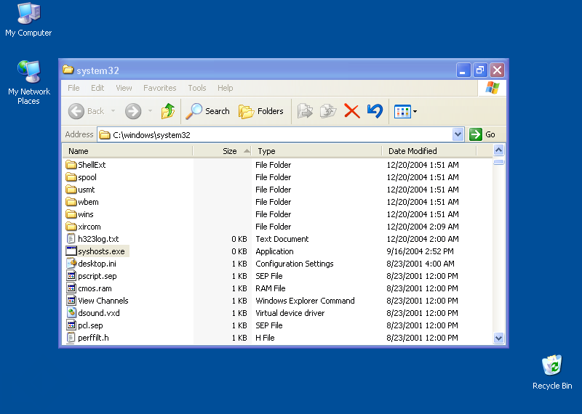Expand the Forward button history arrow
This screenshot has height=414, width=582.
coord(150,111)
